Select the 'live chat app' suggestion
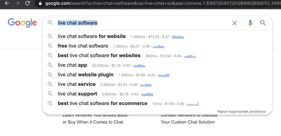The height and width of the screenshot is (136, 281). pyautogui.click(x=72, y=65)
